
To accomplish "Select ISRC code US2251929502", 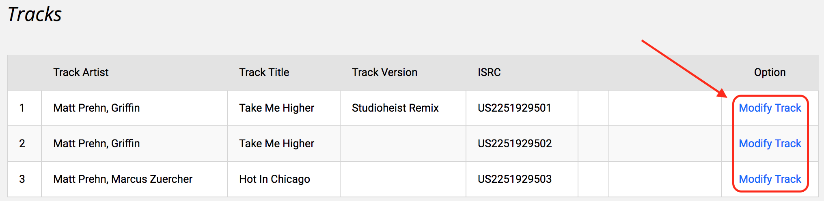I will [514, 144].
